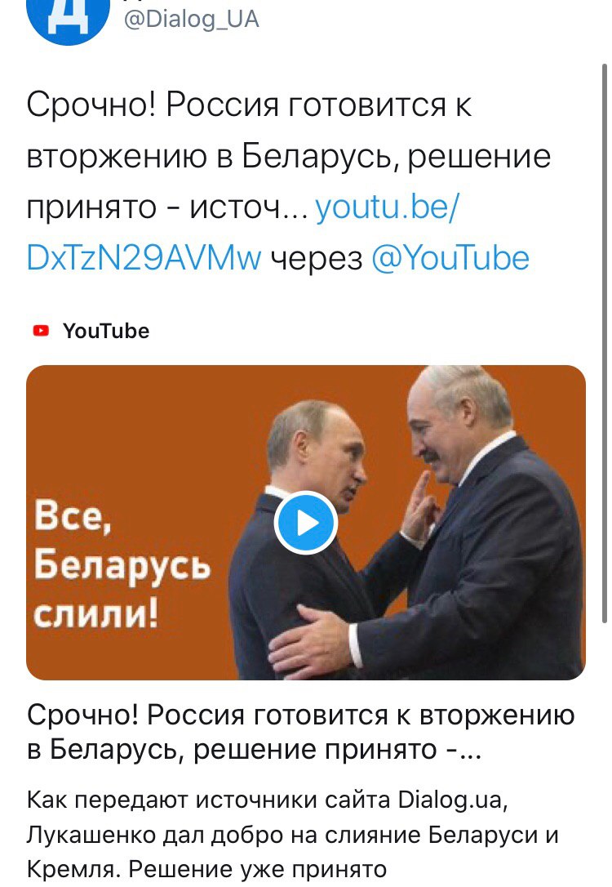The height and width of the screenshot is (887, 612).
Task: Click the word "через" in the tweet
Action: [x=316, y=261]
